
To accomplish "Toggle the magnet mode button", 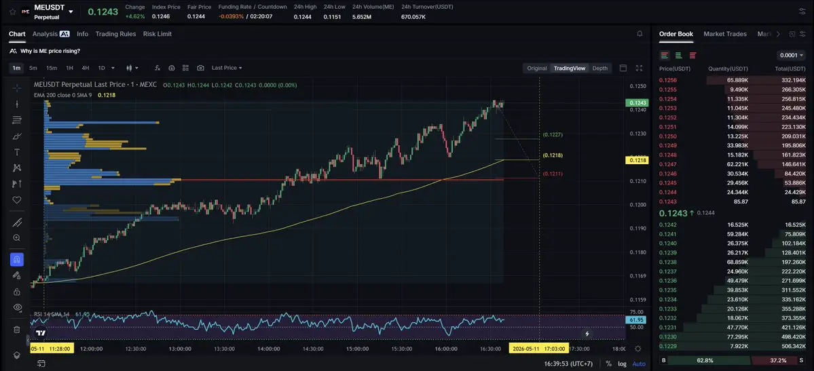I will [16, 260].
